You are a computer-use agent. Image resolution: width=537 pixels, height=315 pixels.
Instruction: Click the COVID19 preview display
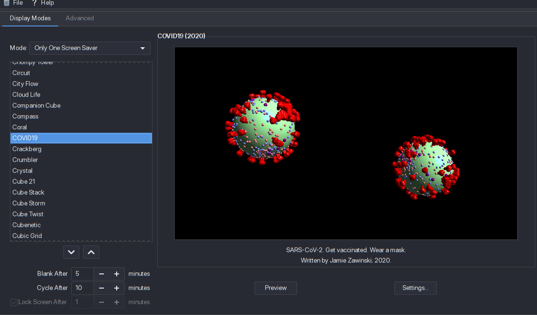click(346, 143)
